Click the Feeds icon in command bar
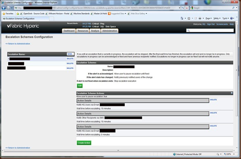 pyautogui.click(x=189, y=19)
